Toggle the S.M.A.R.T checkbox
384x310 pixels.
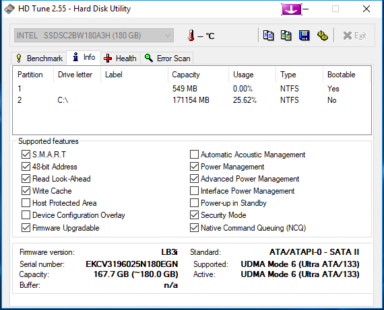coord(26,155)
